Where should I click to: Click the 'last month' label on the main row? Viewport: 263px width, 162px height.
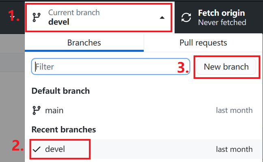[234, 110]
